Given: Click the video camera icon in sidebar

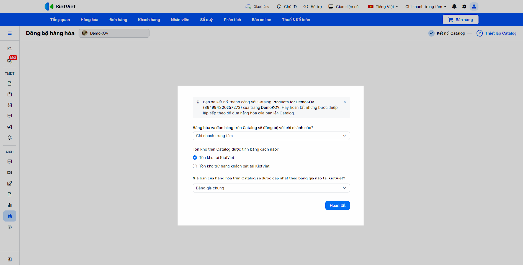Looking at the screenshot, I should pos(10,172).
